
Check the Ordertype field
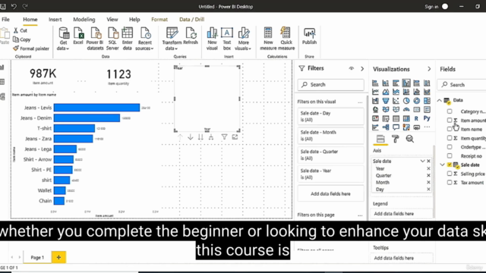click(450, 147)
